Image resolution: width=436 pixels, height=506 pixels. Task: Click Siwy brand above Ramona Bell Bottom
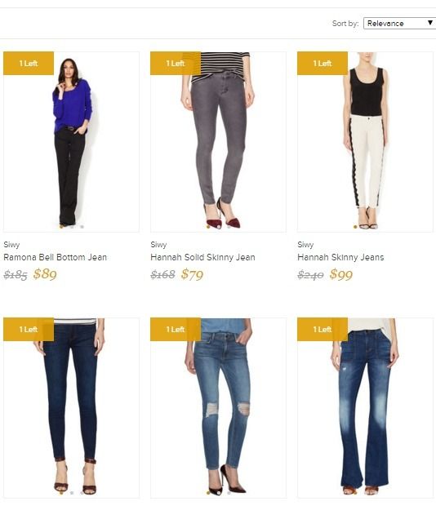pyautogui.click(x=11, y=245)
